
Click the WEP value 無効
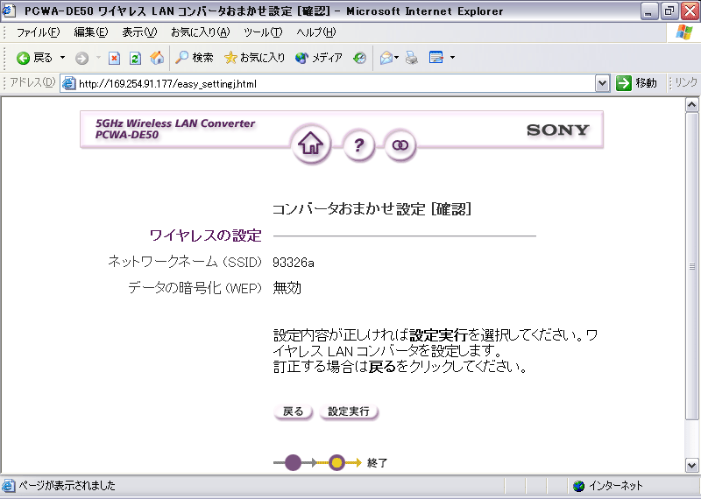point(287,288)
